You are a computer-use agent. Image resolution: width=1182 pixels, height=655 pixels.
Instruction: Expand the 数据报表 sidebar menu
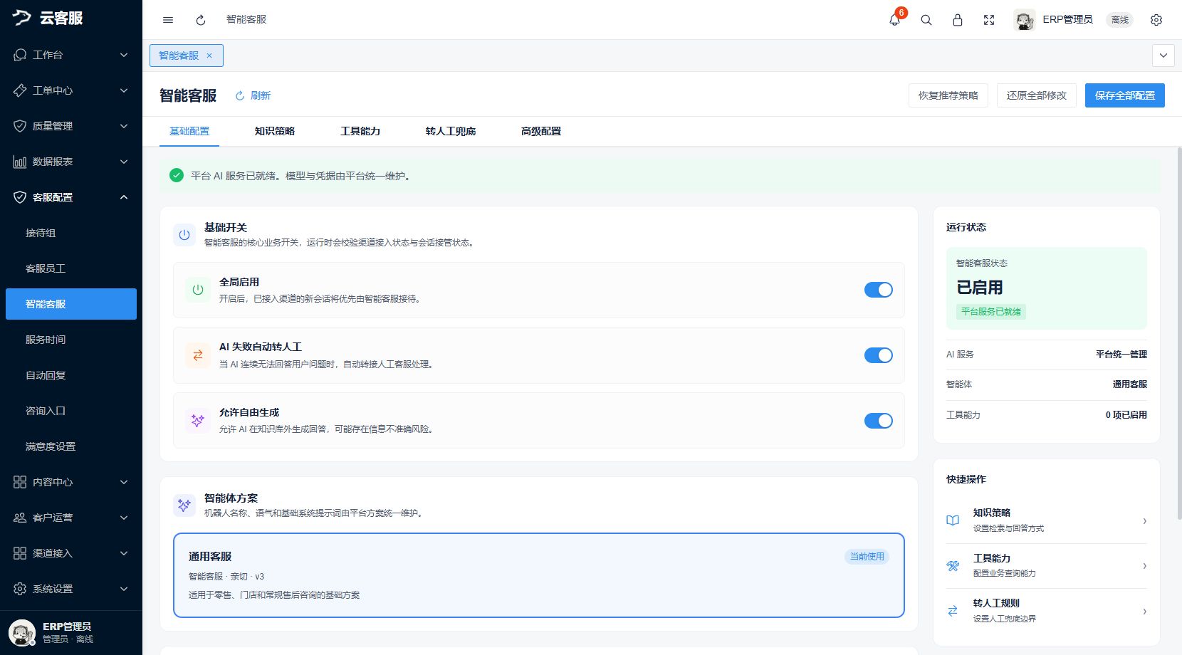(x=71, y=162)
